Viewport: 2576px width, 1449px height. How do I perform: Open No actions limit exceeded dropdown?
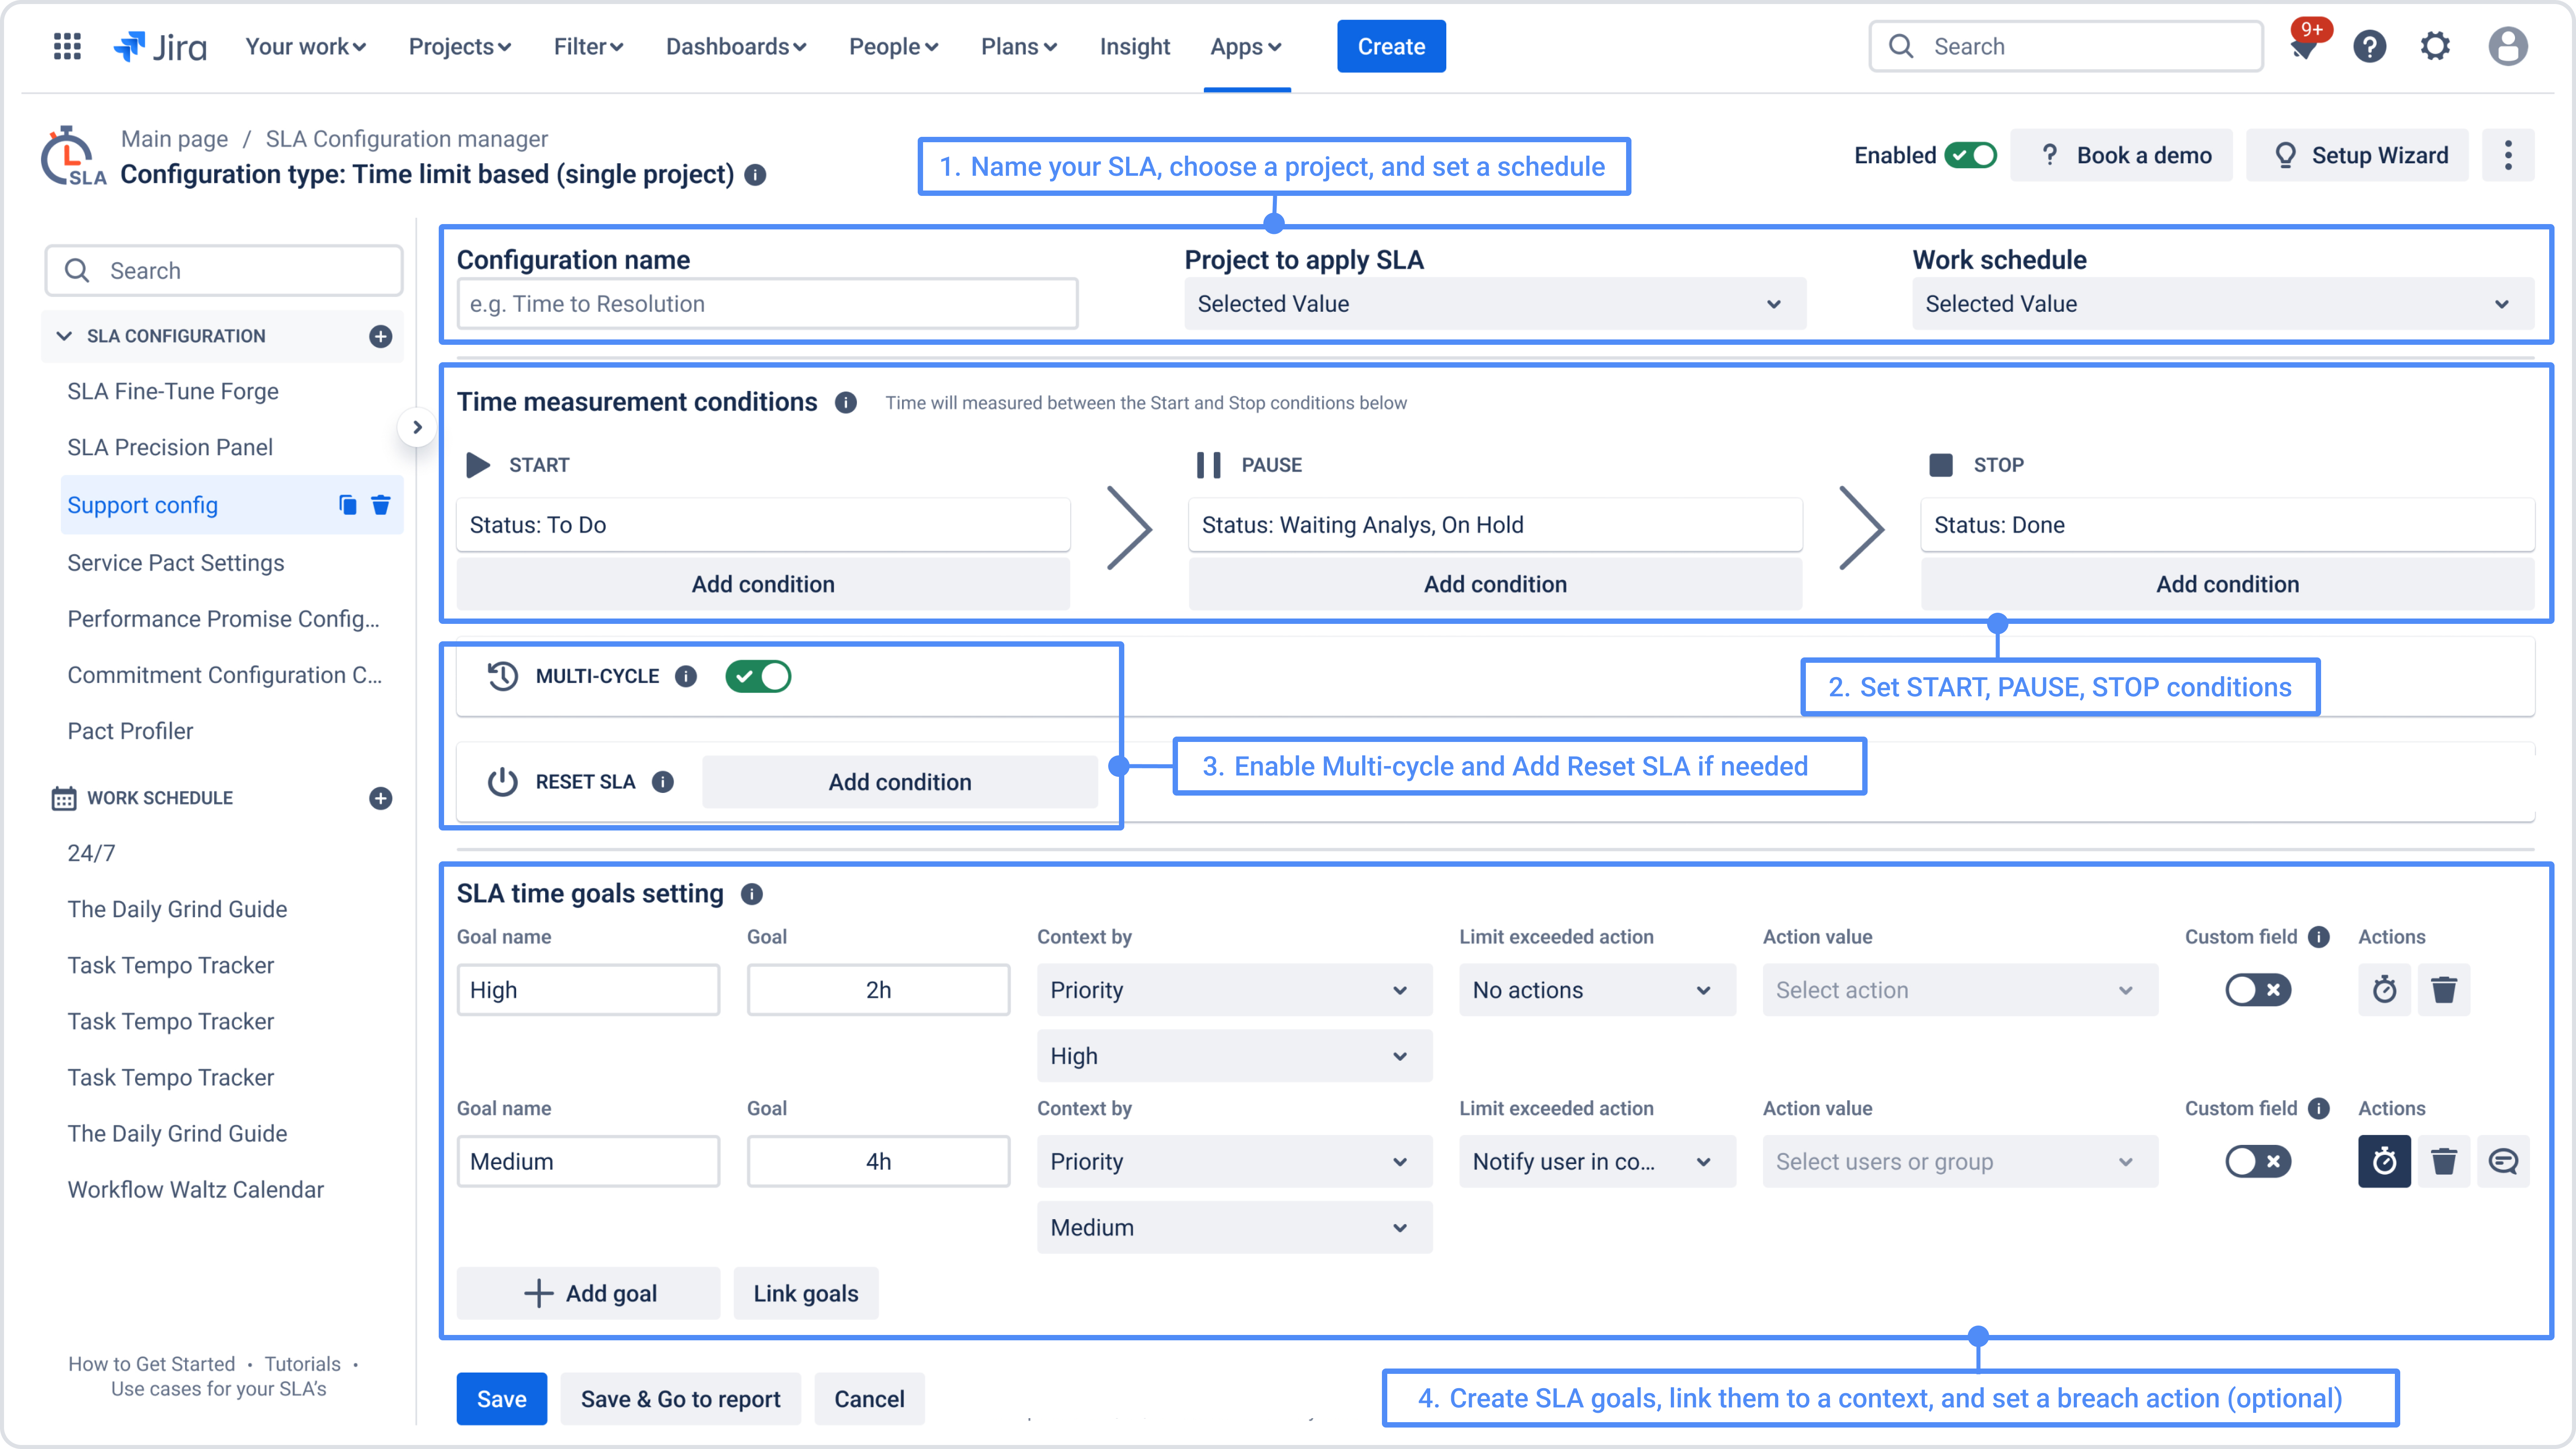coord(1597,990)
